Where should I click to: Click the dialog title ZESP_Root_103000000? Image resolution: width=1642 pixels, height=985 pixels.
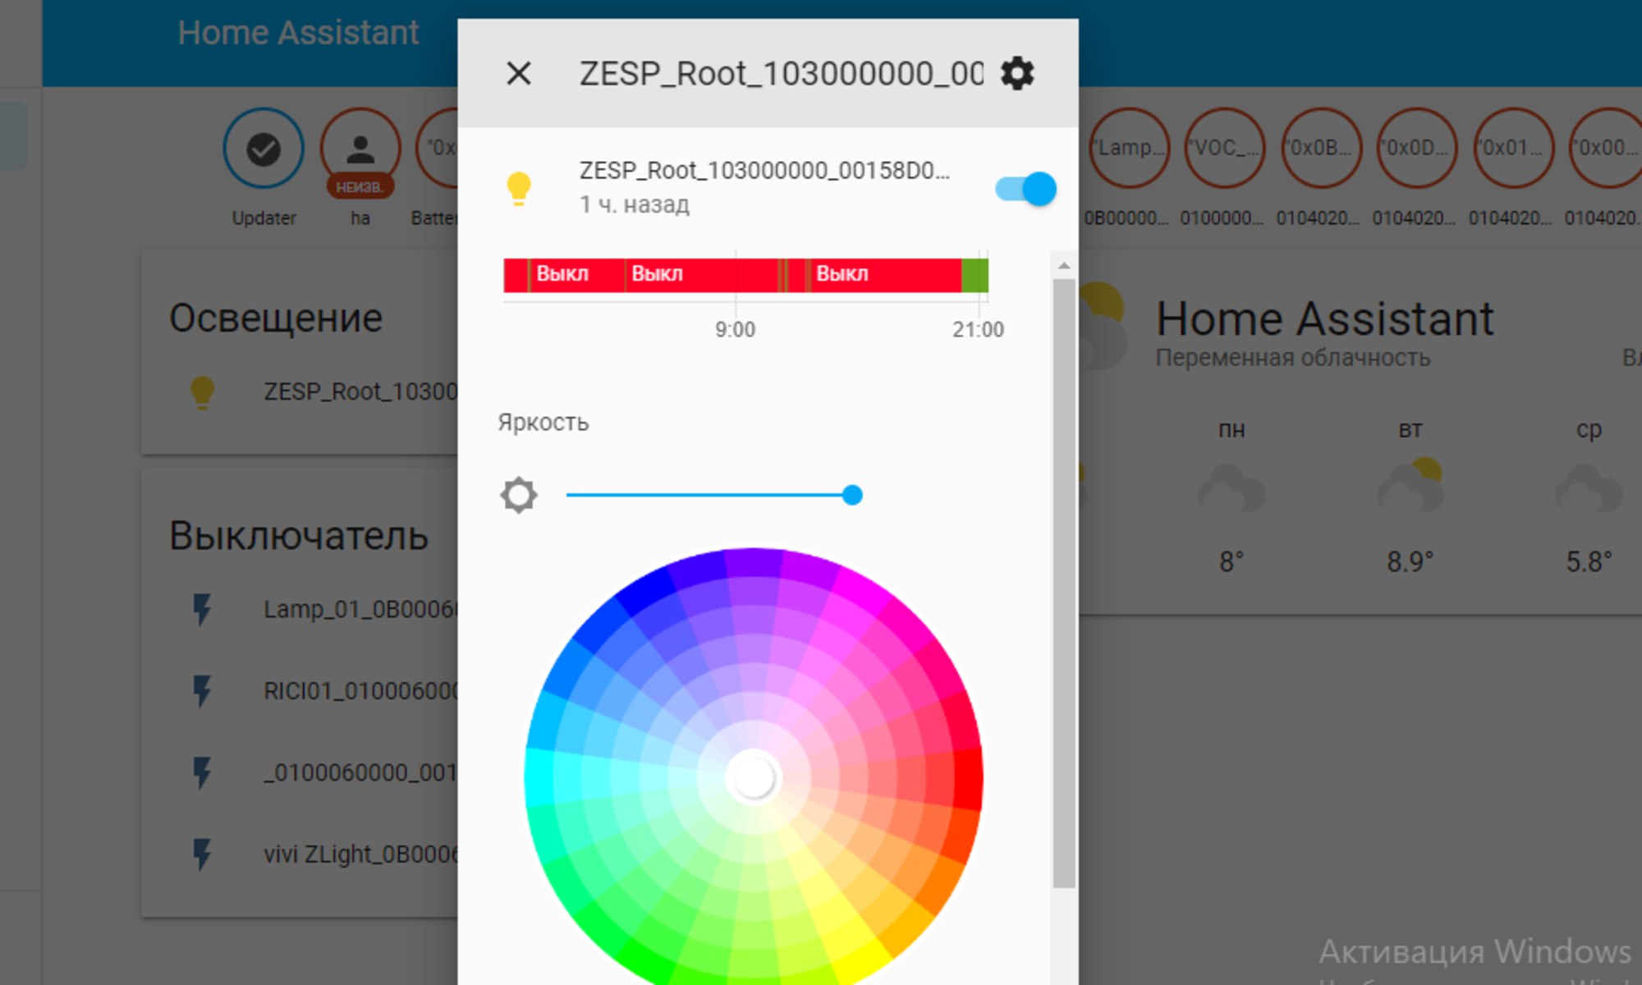click(781, 74)
